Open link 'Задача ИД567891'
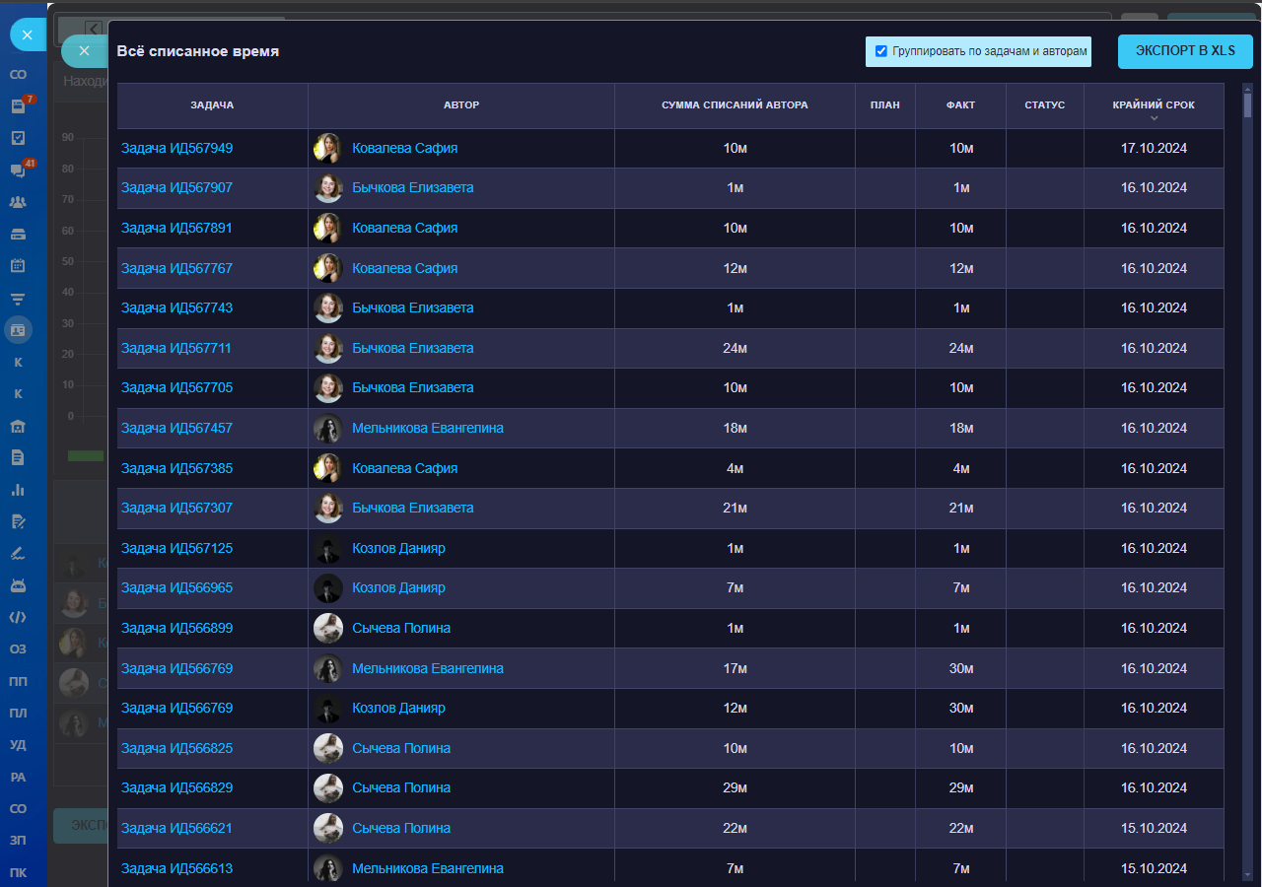Image resolution: width=1262 pixels, height=887 pixels. point(176,228)
